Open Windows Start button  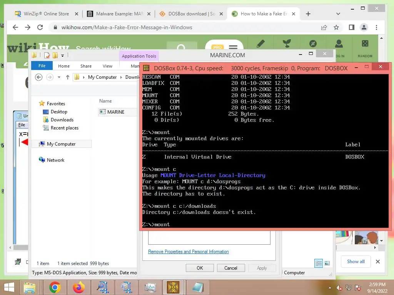10,287
